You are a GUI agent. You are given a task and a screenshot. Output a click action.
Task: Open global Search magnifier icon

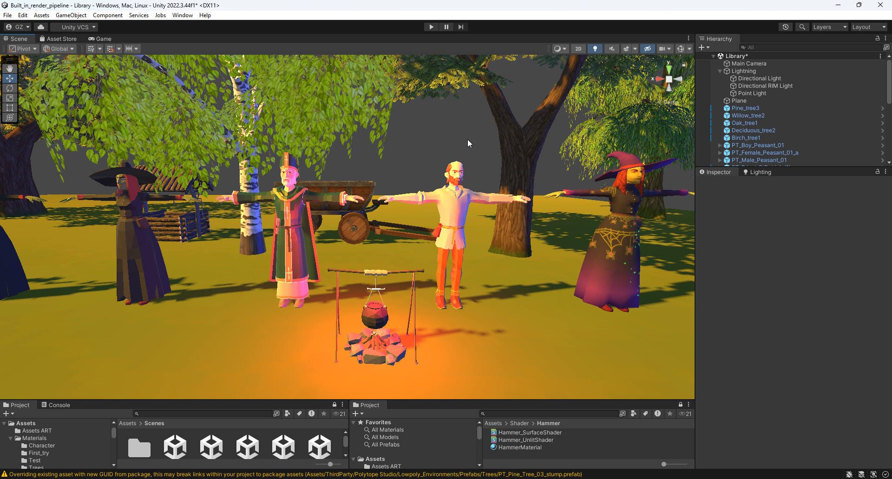click(x=802, y=27)
